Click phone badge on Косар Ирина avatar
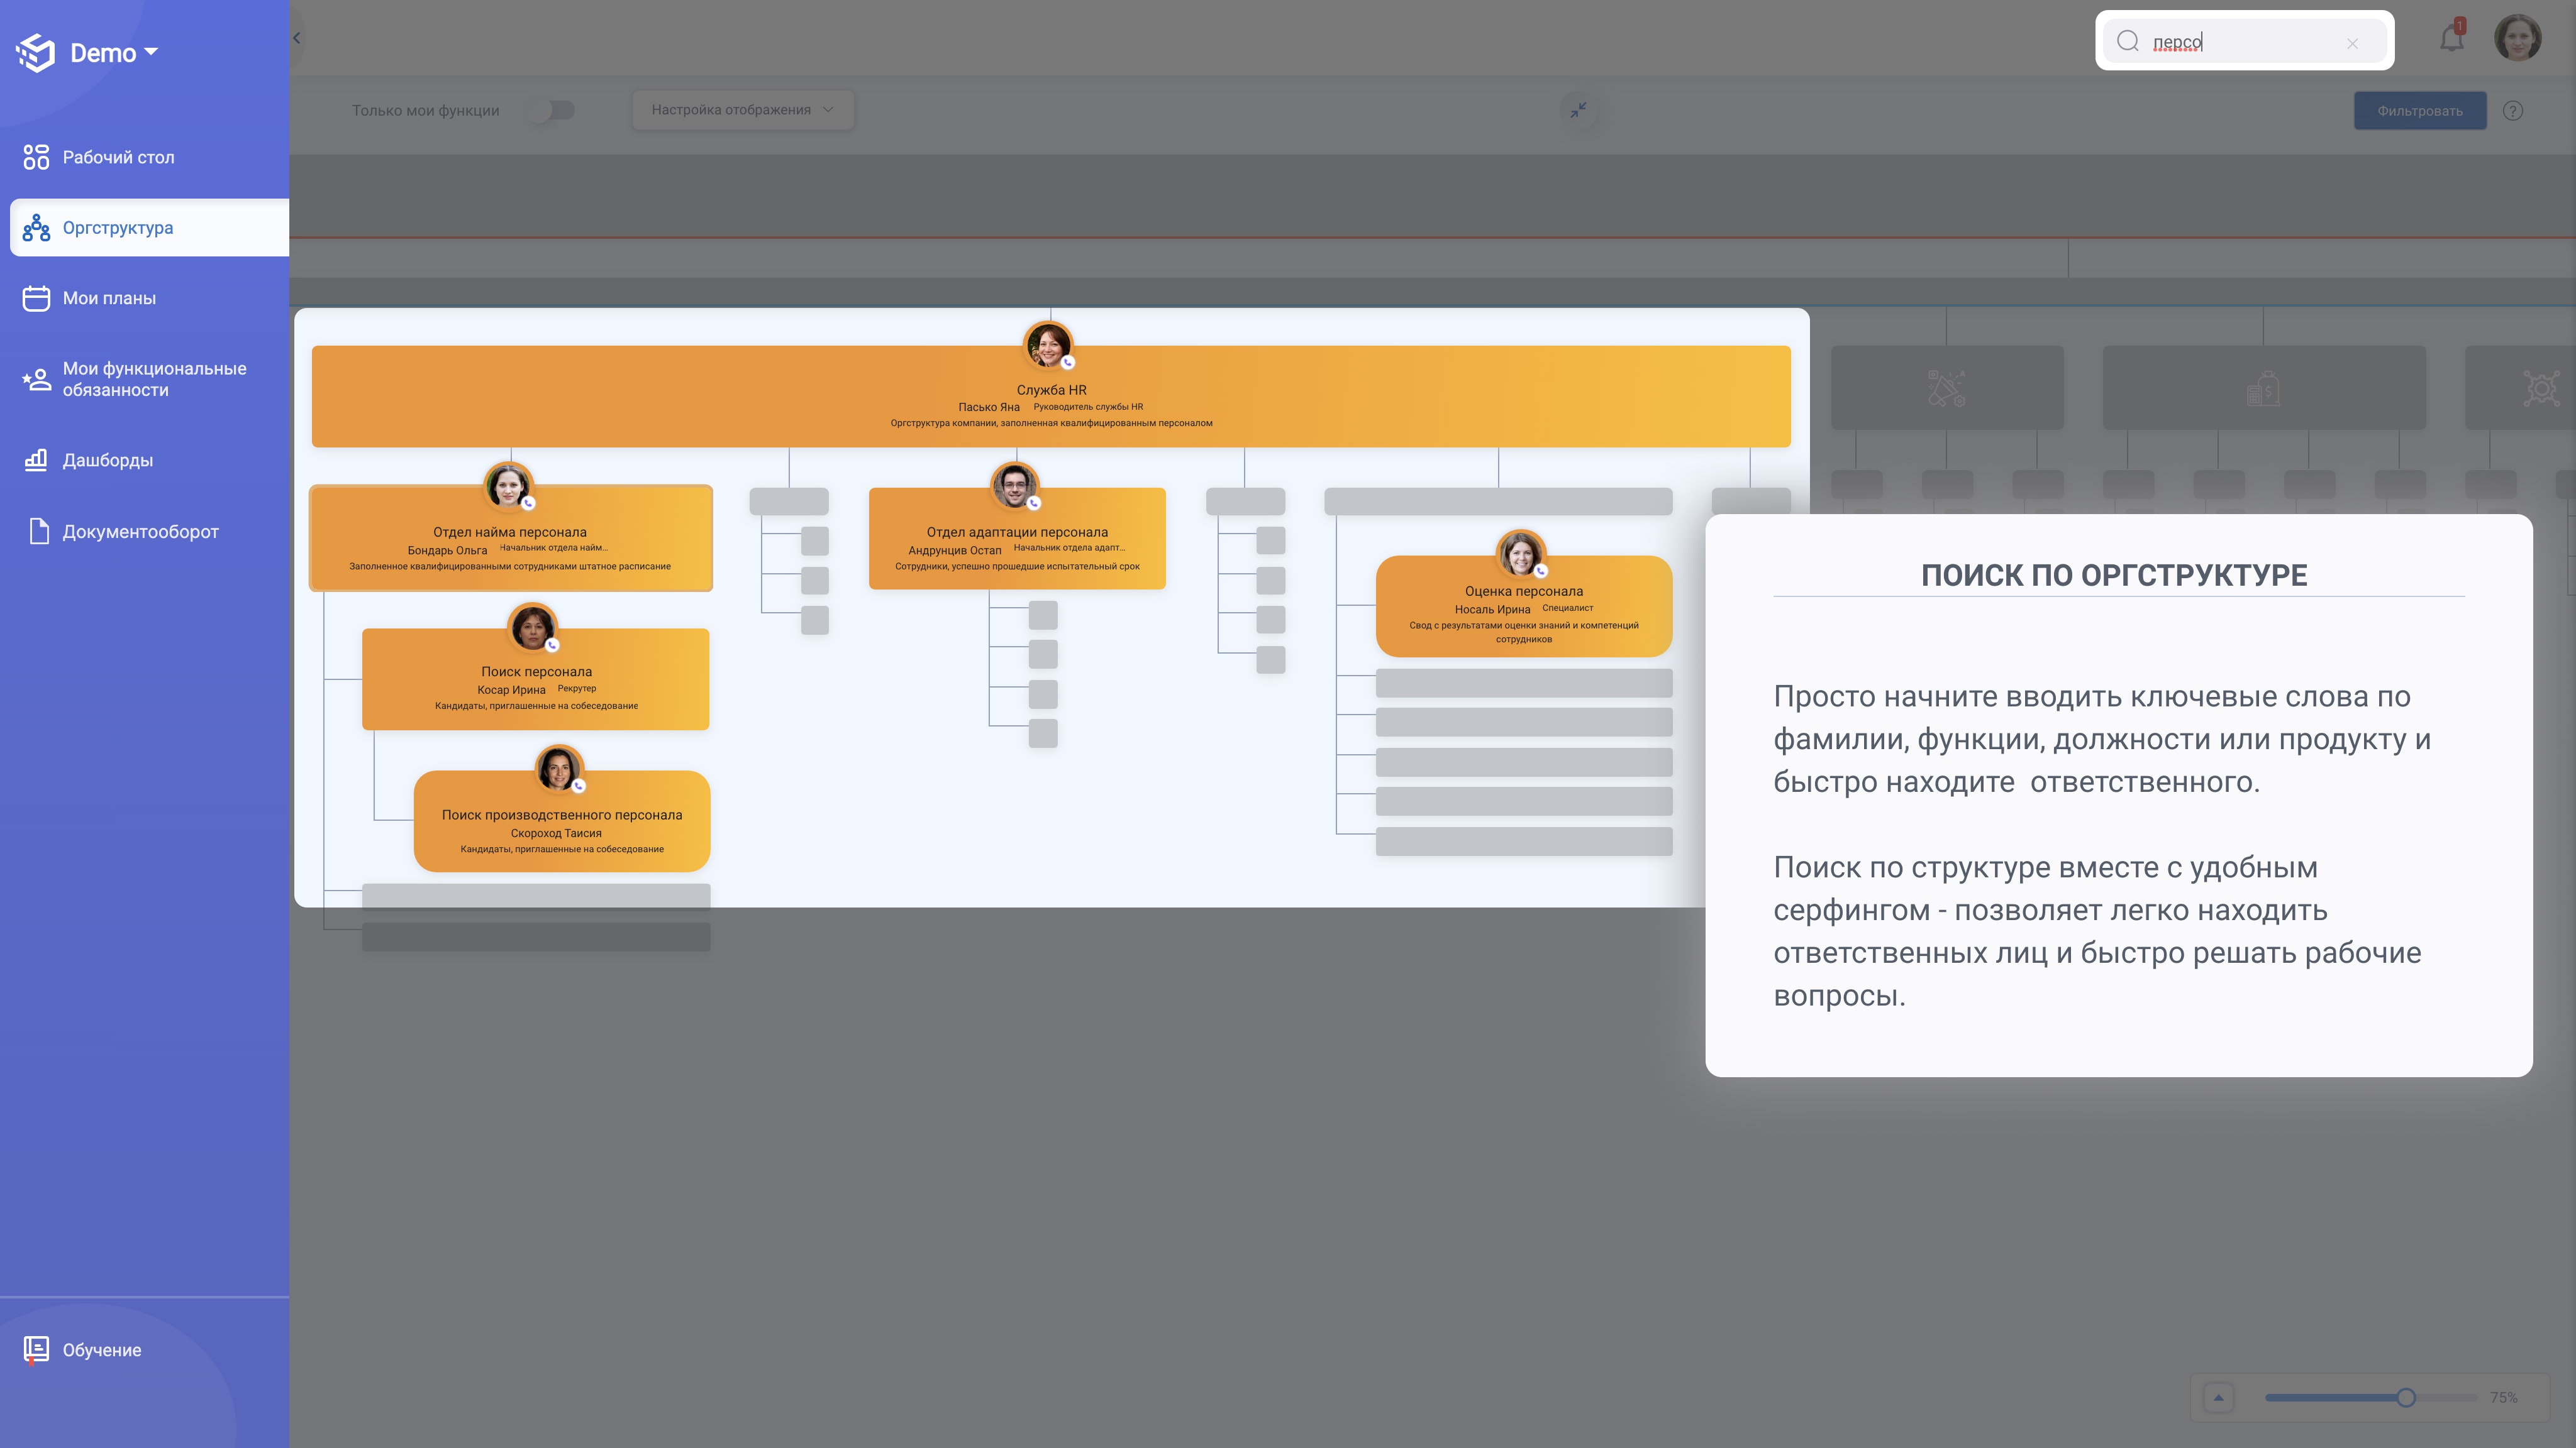Screen dimensions: 2576x1448 tap(552, 645)
